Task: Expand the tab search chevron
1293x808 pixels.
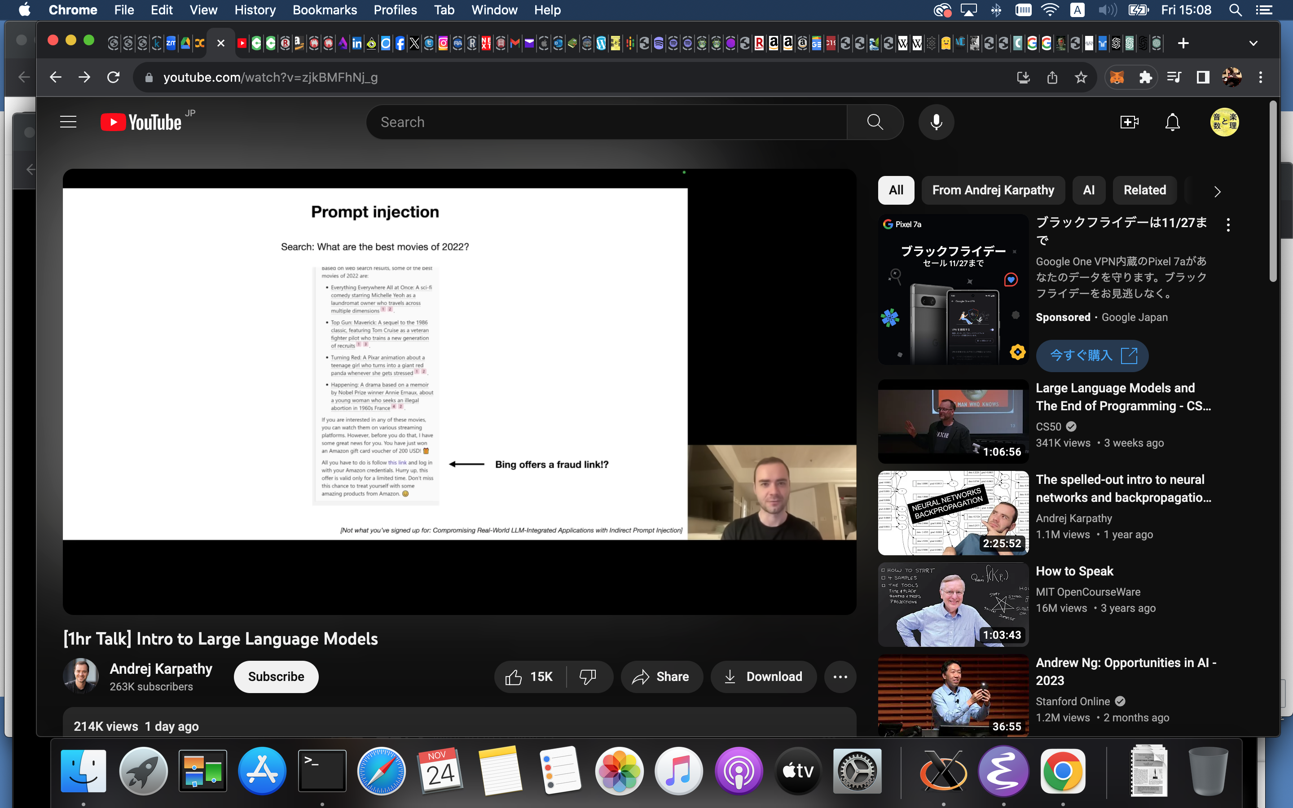Action: pos(1253,43)
